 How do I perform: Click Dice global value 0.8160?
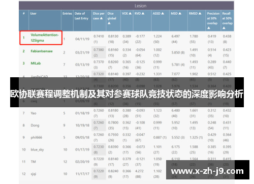click(113, 50)
